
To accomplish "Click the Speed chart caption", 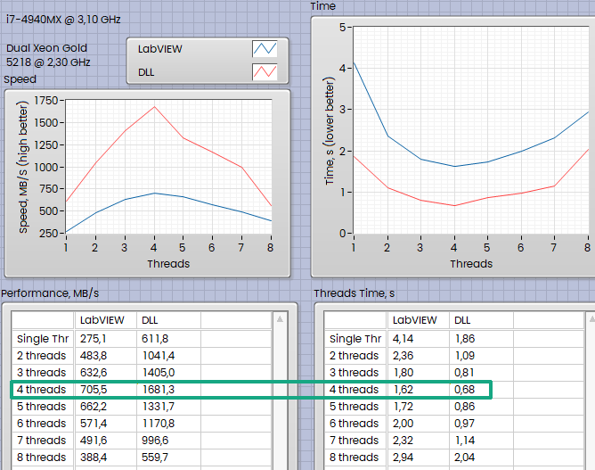I will (20, 79).
